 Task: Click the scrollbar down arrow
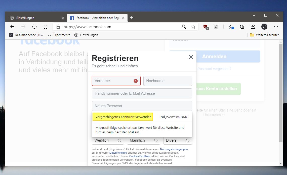point(281,163)
